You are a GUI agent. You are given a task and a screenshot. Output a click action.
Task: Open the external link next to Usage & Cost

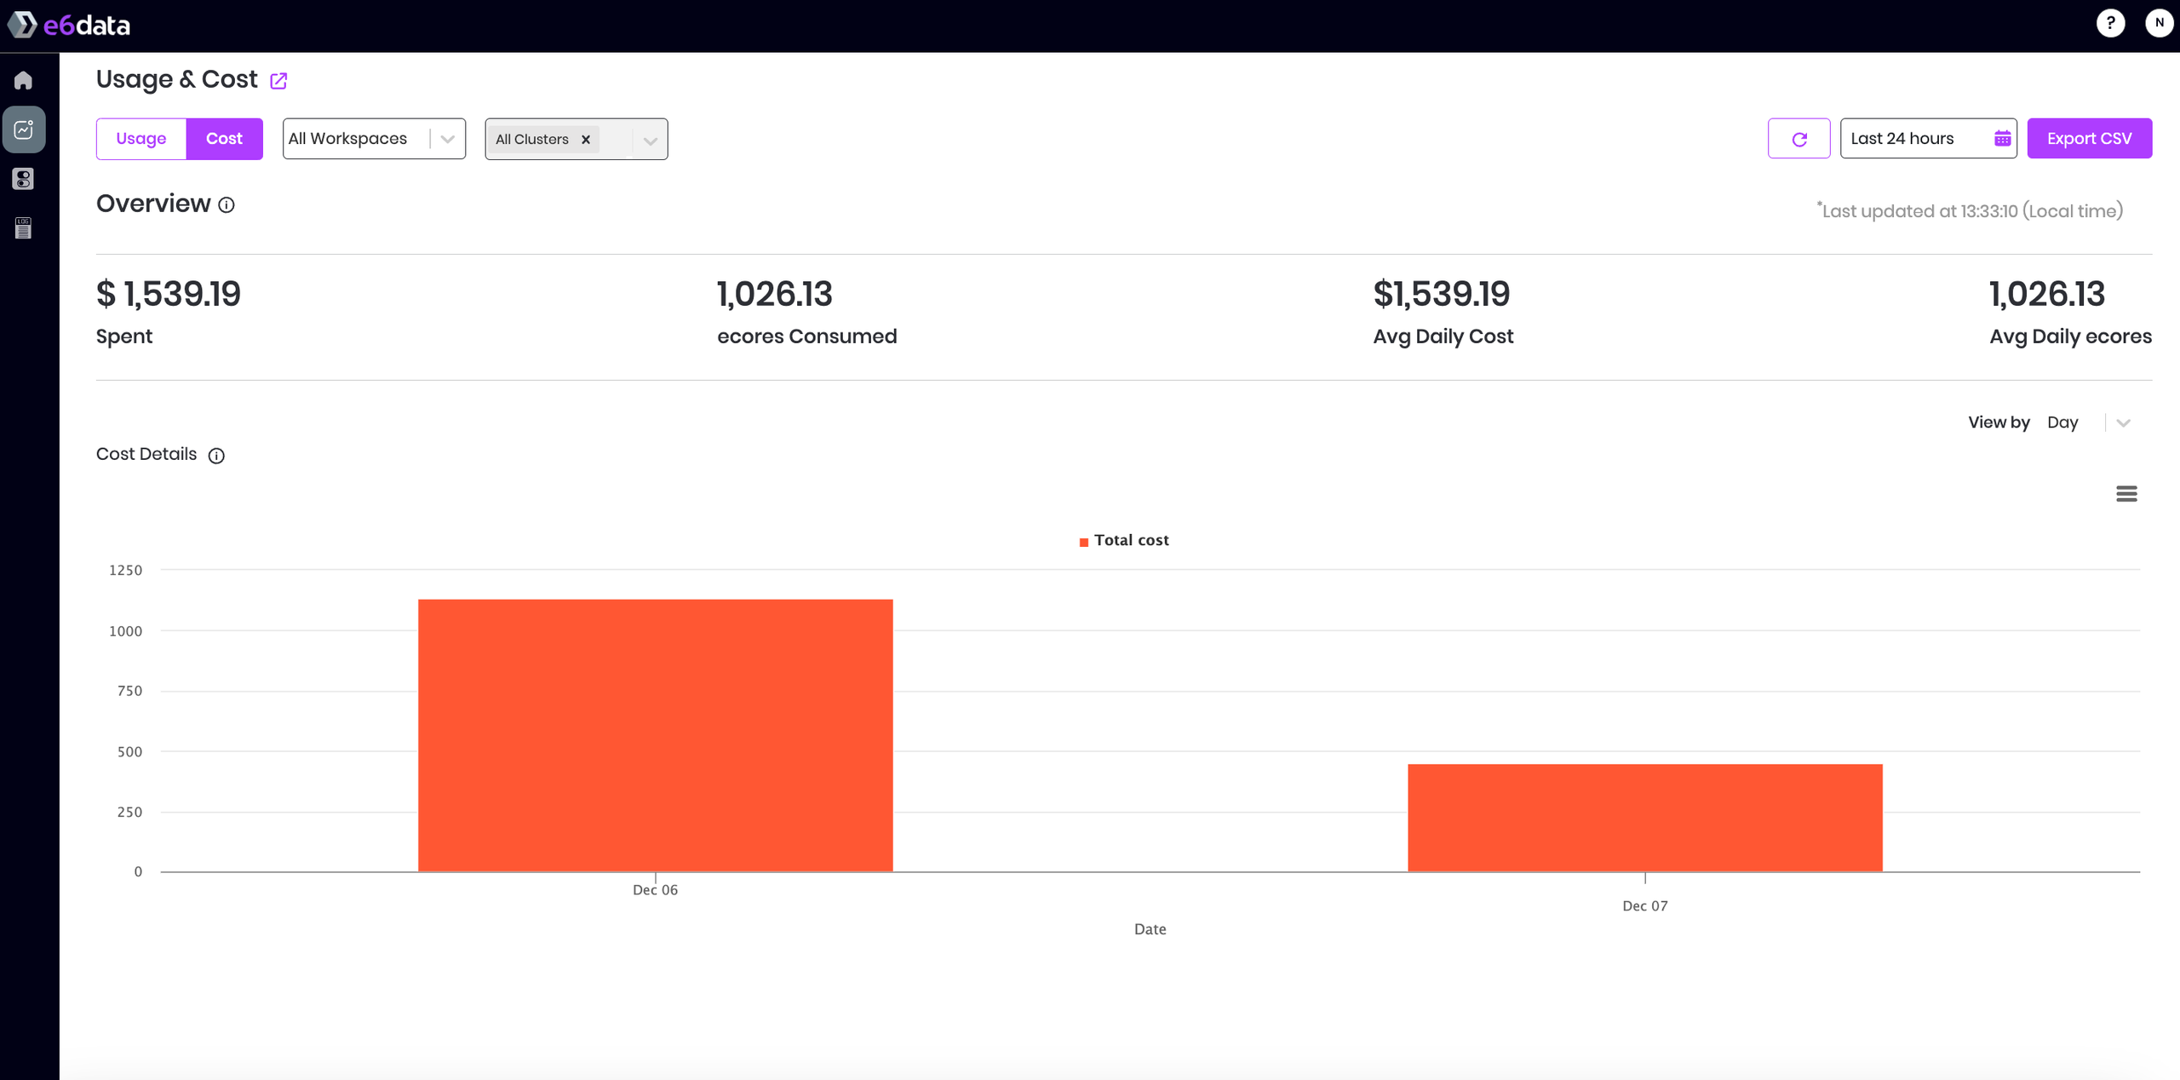pos(278,81)
